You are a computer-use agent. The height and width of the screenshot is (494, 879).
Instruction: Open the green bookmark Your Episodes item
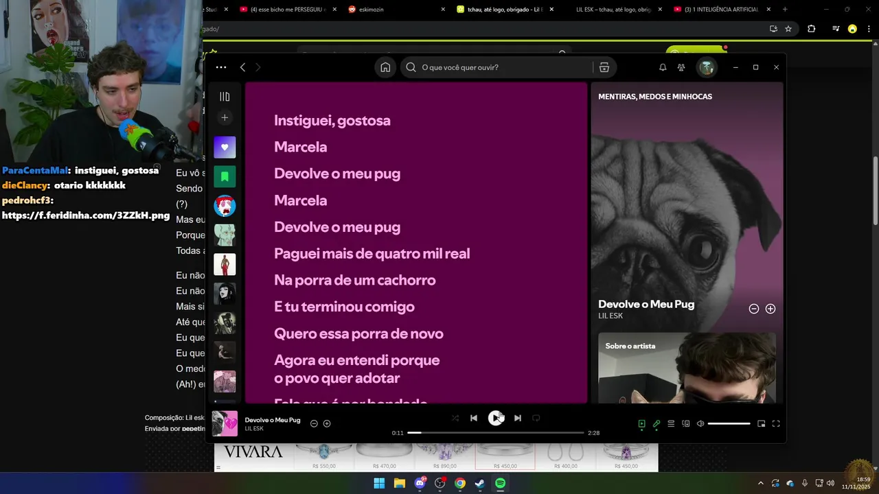(225, 176)
